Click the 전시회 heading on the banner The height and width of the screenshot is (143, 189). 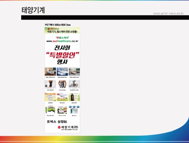(62, 48)
